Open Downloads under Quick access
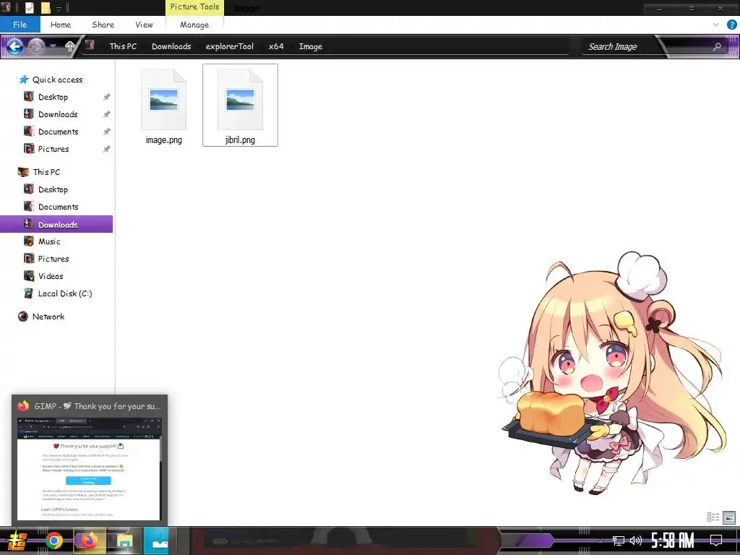This screenshot has height=555, width=740. click(x=58, y=114)
